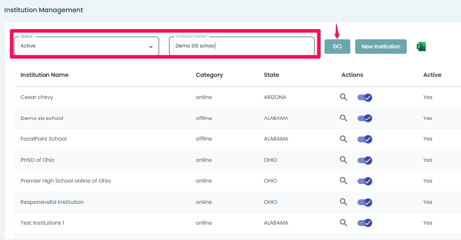Sort by Institution Name column header
Screen dimensions: 461x240
[x=44, y=75]
